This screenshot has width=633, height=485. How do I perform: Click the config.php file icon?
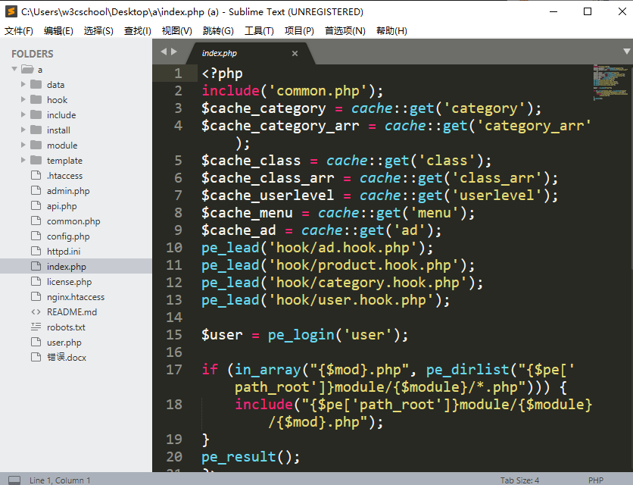(x=36, y=236)
